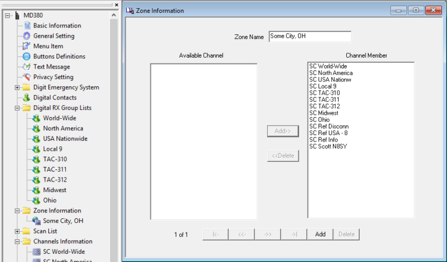Viewport: 447px width, 262px height.
Task: Click the Channels Information folder icon
Action: click(27, 241)
